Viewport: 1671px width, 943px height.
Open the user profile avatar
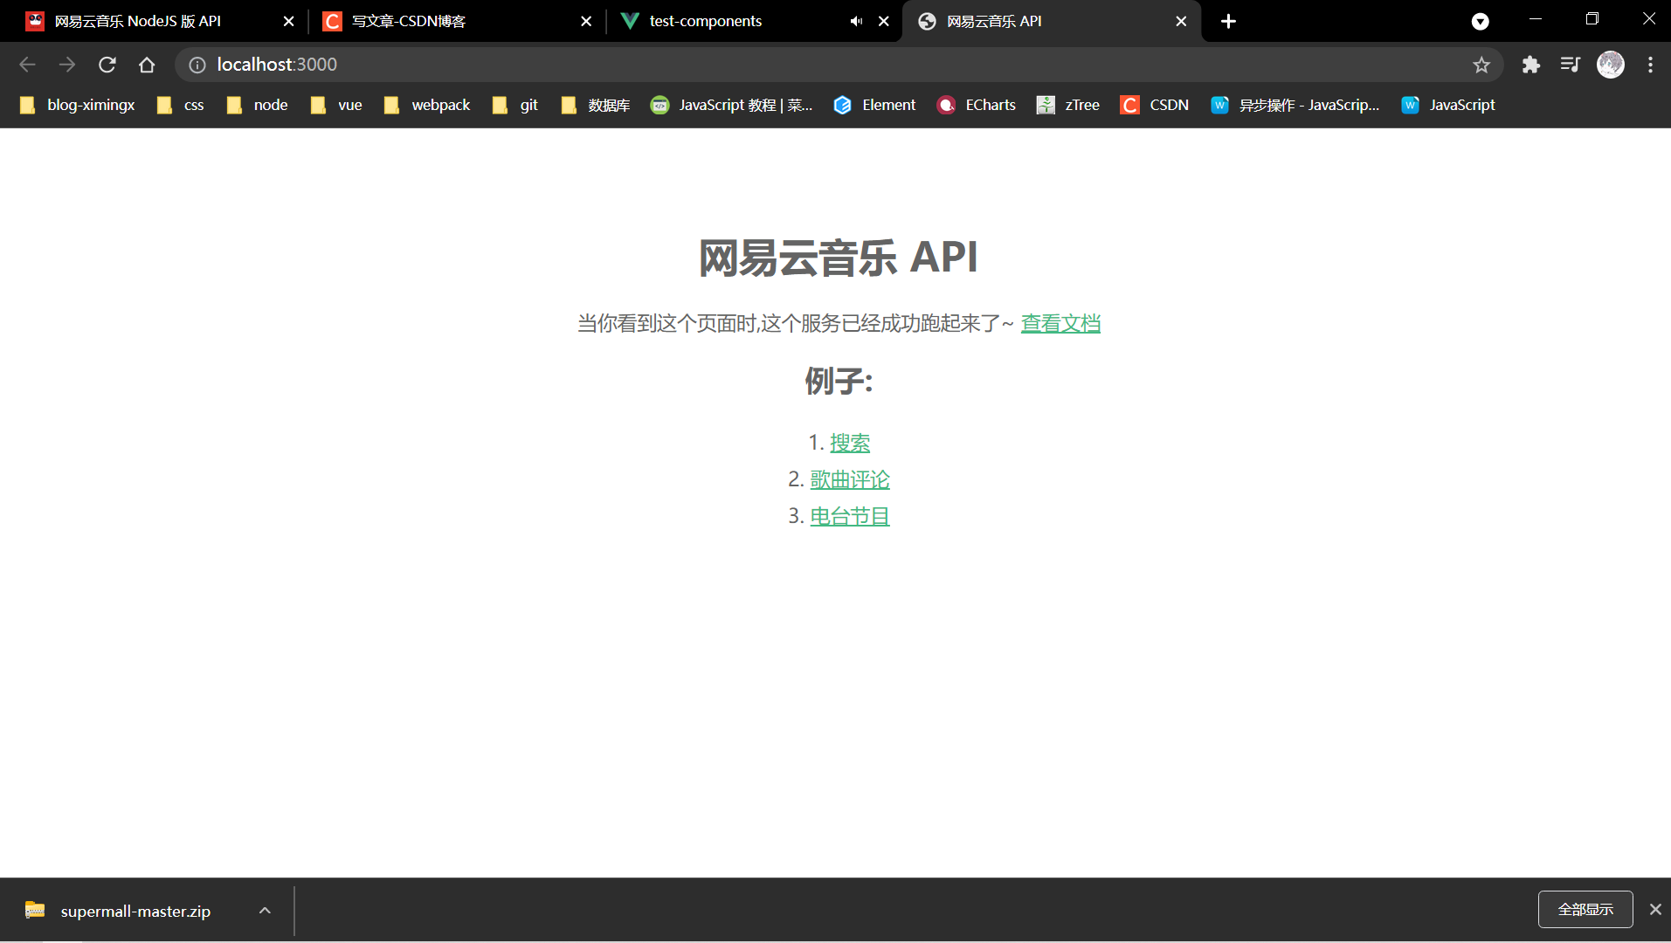tap(1611, 65)
